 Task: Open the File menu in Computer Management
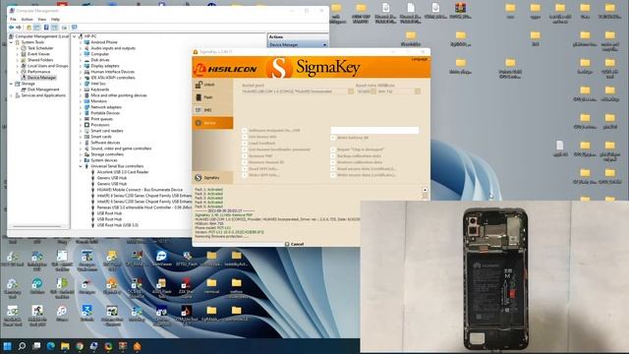13,20
